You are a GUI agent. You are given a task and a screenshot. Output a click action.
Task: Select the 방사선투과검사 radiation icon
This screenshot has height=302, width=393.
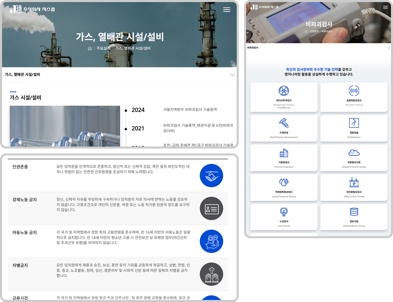[x=284, y=91]
